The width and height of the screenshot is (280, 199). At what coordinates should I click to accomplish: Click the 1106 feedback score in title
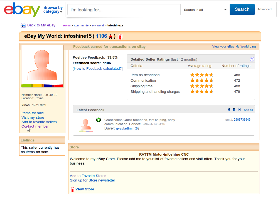[x=101, y=36]
